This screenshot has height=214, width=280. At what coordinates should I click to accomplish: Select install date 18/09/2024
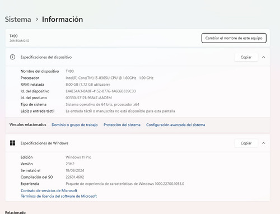click(75, 170)
